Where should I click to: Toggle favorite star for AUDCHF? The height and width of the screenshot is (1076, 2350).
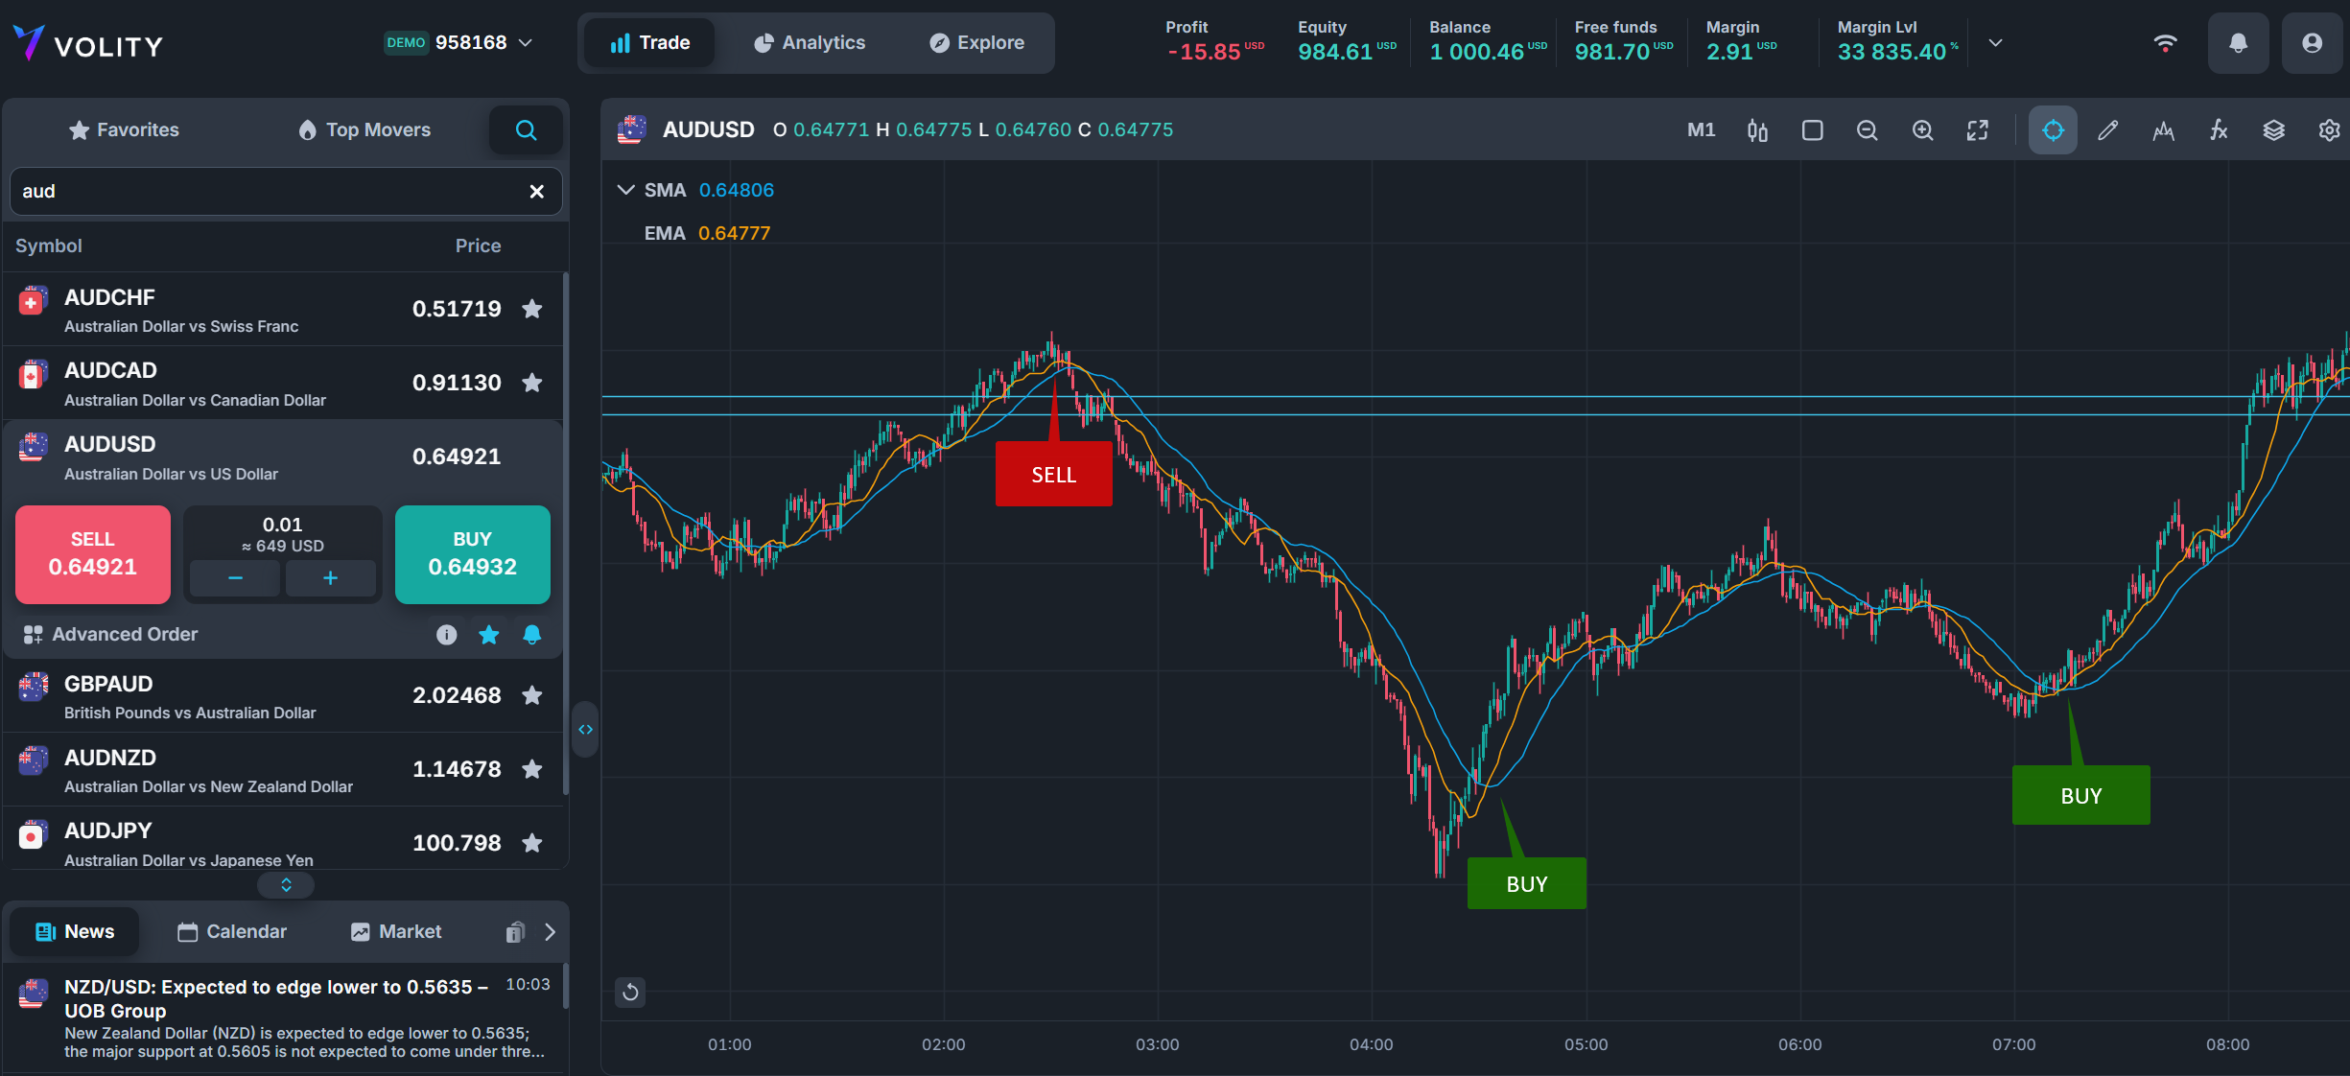click(x=532, y=309)
